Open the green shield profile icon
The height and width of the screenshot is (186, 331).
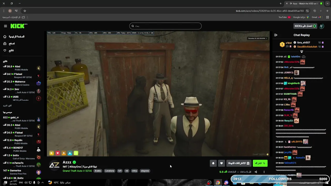(322, 26)
